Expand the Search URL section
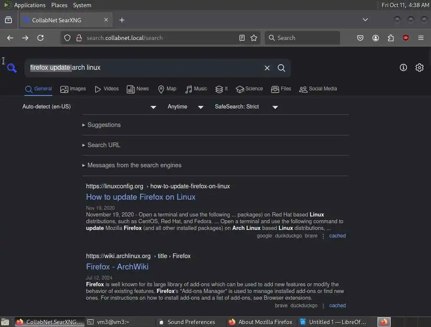The height and width of the screenshot is (327, 431). pos(104,145)
